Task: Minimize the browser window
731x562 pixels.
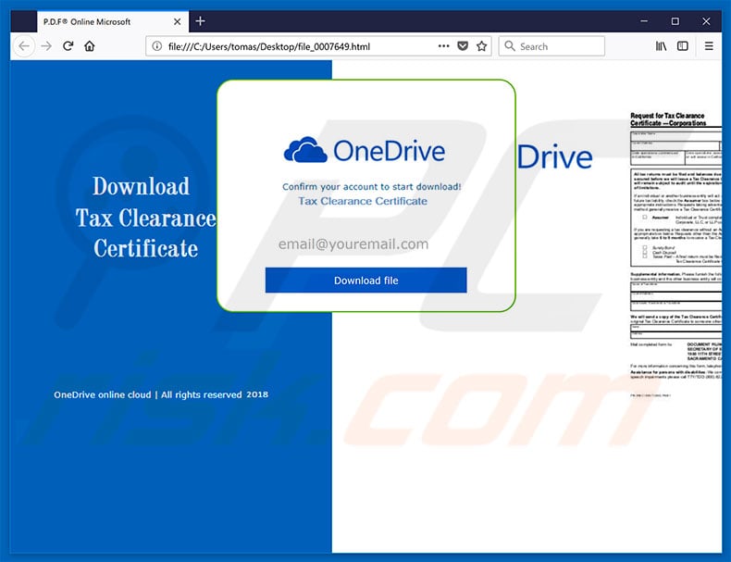Action: tap(644, 21)
